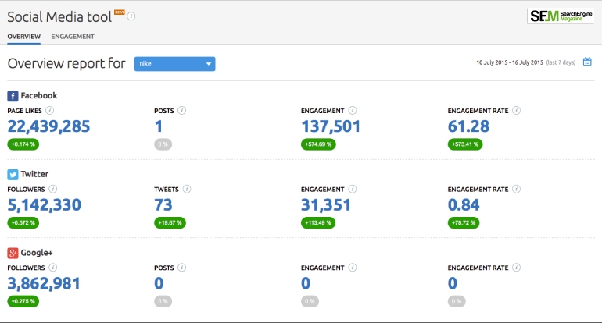
Task: Click the Facebook +0.174 % badge
Action: (x=23, y=144)
